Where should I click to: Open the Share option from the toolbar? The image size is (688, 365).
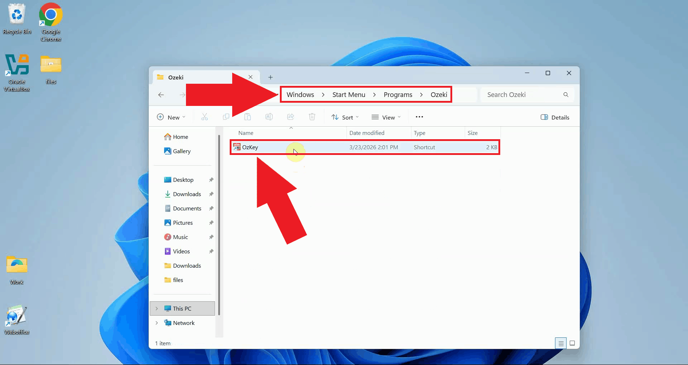(290, 117)
